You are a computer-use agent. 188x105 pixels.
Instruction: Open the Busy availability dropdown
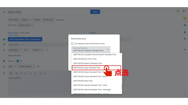coord(12,66)
